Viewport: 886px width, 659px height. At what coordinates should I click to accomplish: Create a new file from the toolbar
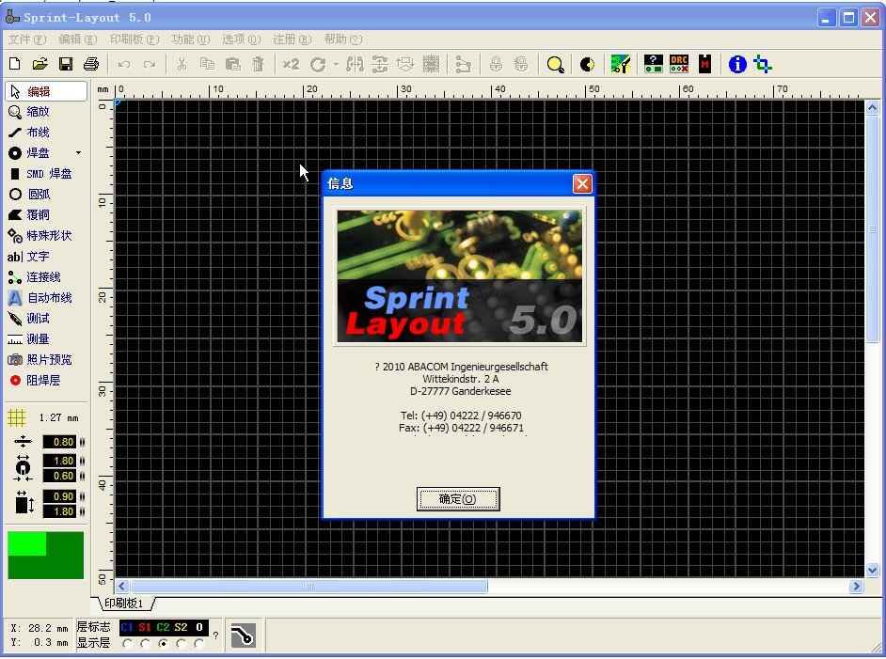click(15, 64)
